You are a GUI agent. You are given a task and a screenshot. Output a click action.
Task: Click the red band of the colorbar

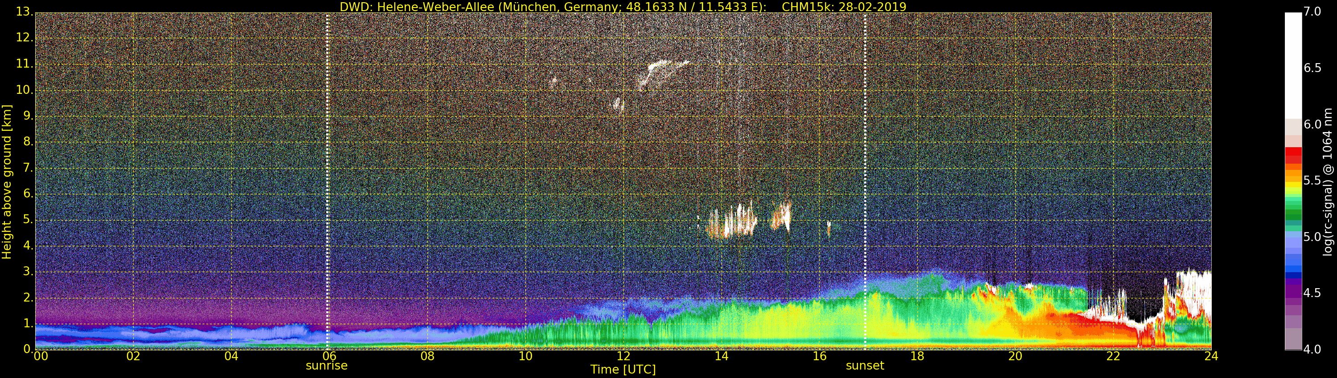point(1293,155)
